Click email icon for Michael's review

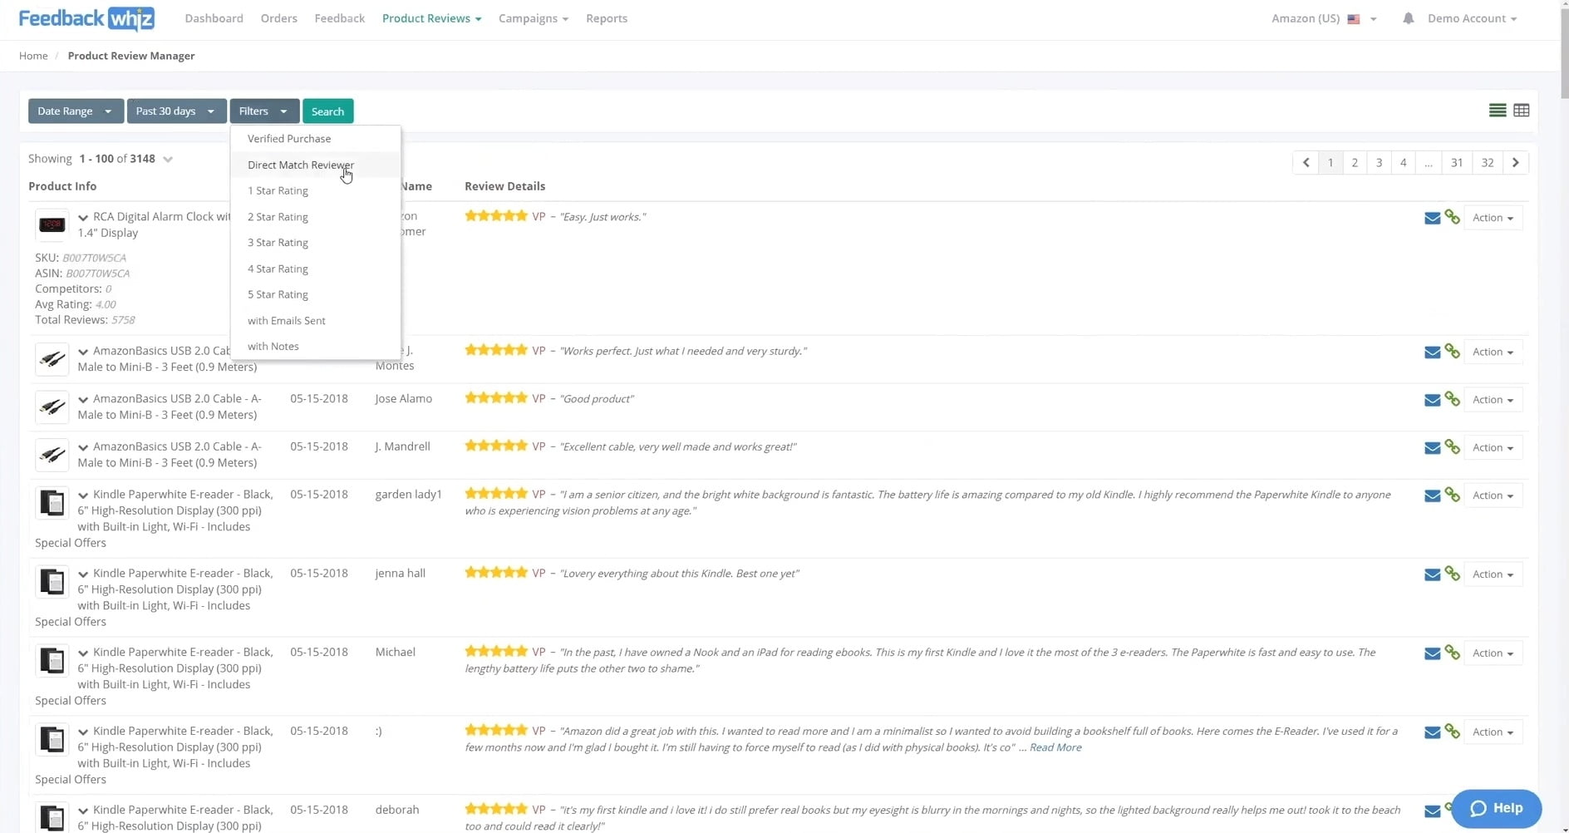click(1432, 653)
